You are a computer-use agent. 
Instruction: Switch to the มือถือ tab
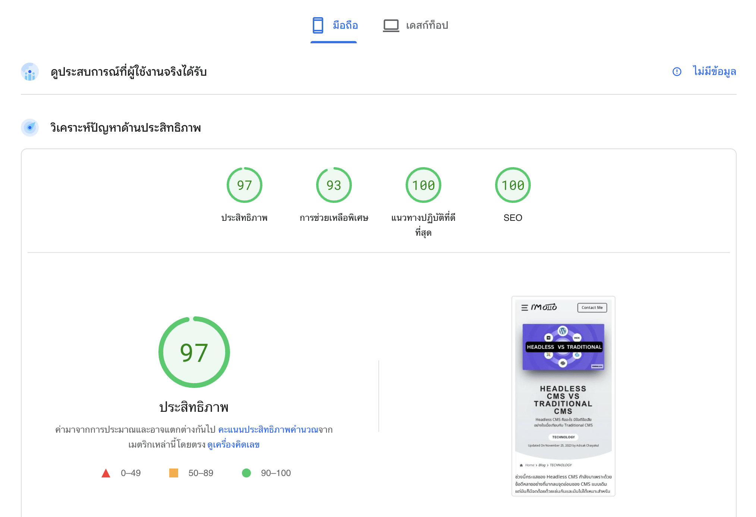pyautogui.click(x=345, y=25)
